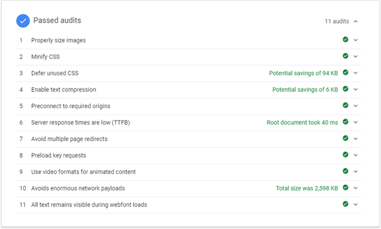
Task: Expand the Server response times audit chevron
Action: pos(356,122)
